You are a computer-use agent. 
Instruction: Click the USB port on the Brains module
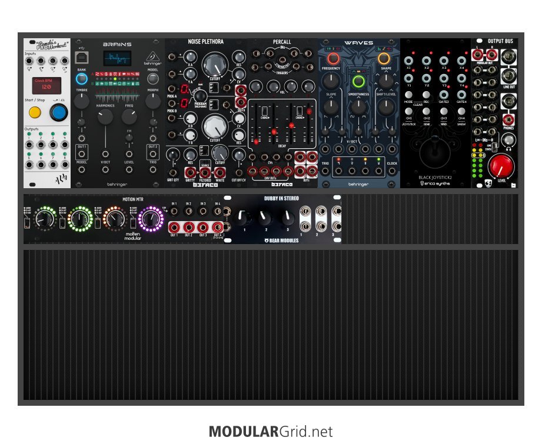pos(82,58)
